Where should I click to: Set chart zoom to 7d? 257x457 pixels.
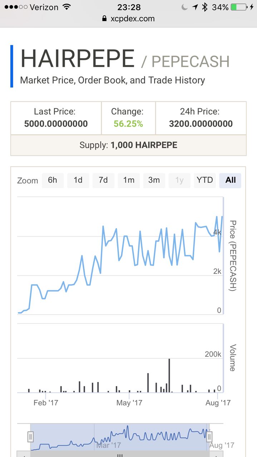(x=103, y=180)
